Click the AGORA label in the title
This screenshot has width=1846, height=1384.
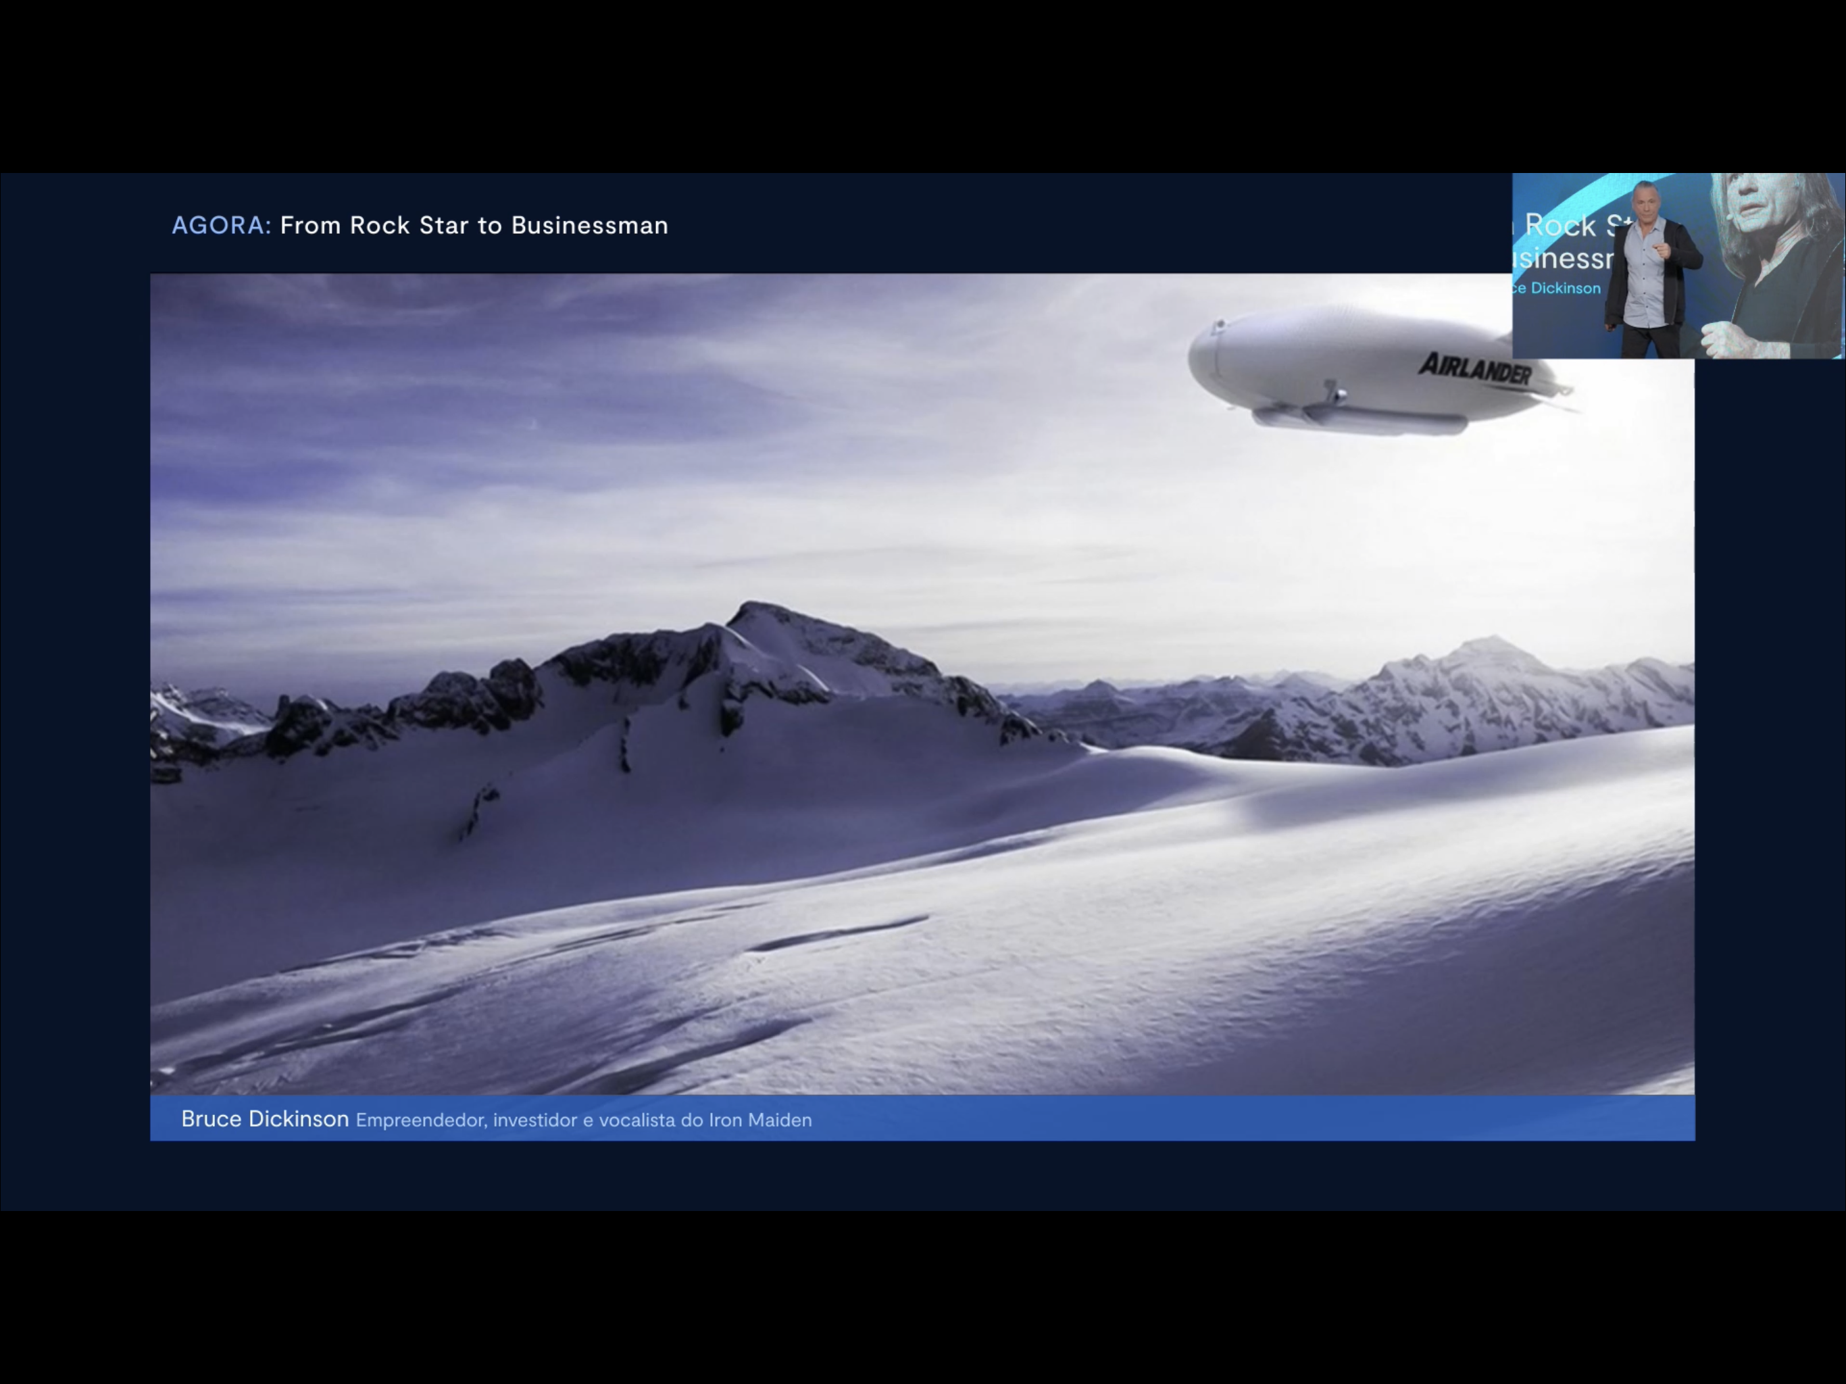(x=220, y=226)
